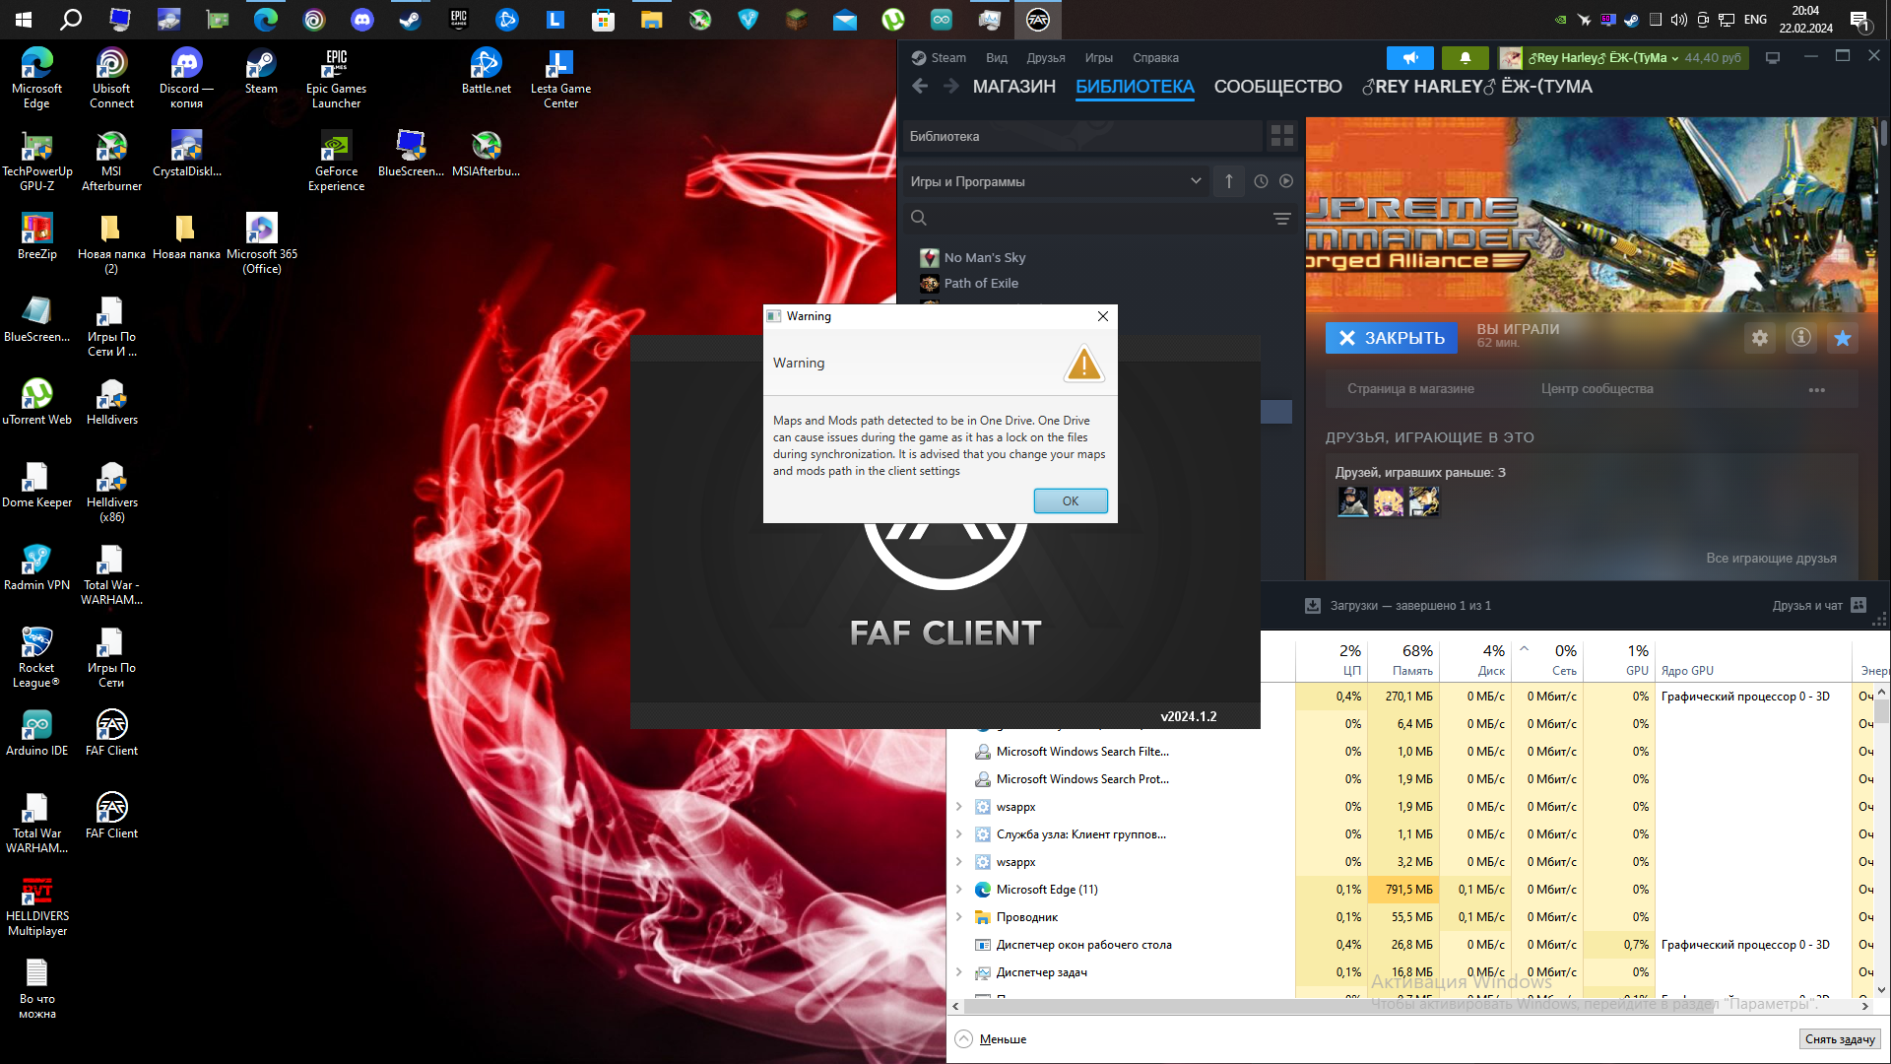
Task: Toggle ready-to-play filter icon in library
Action: [x=1286, y=181]
